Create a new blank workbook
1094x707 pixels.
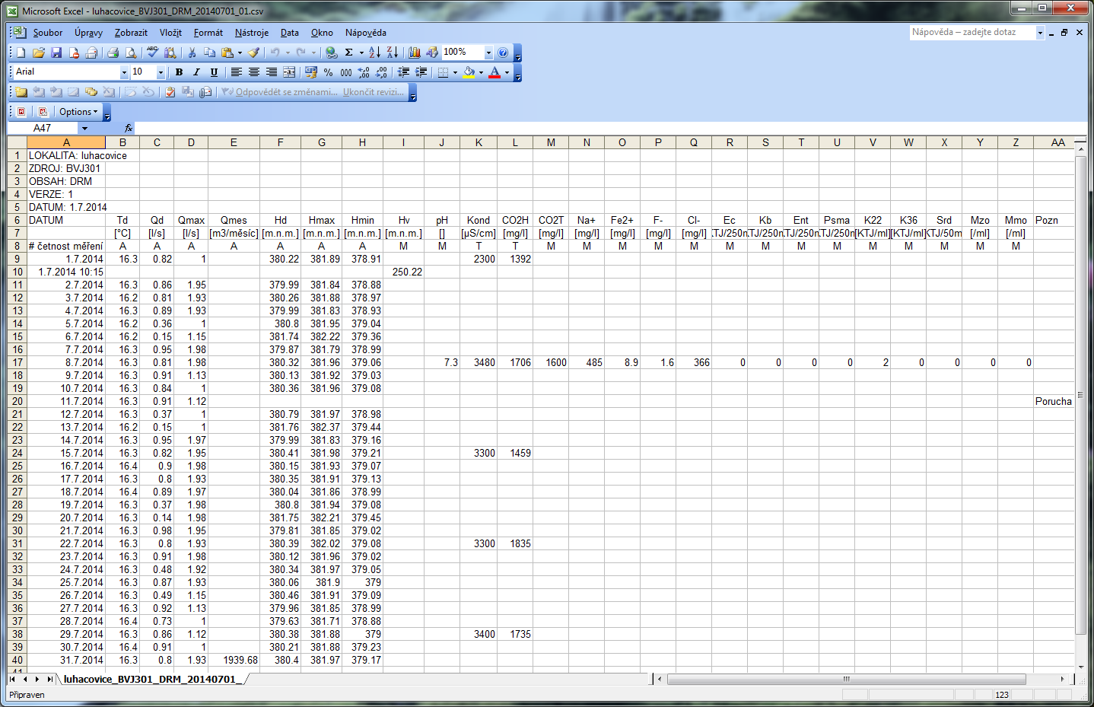21,53
